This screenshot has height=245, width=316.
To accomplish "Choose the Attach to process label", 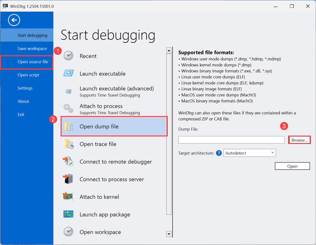I will coord(101,106).
